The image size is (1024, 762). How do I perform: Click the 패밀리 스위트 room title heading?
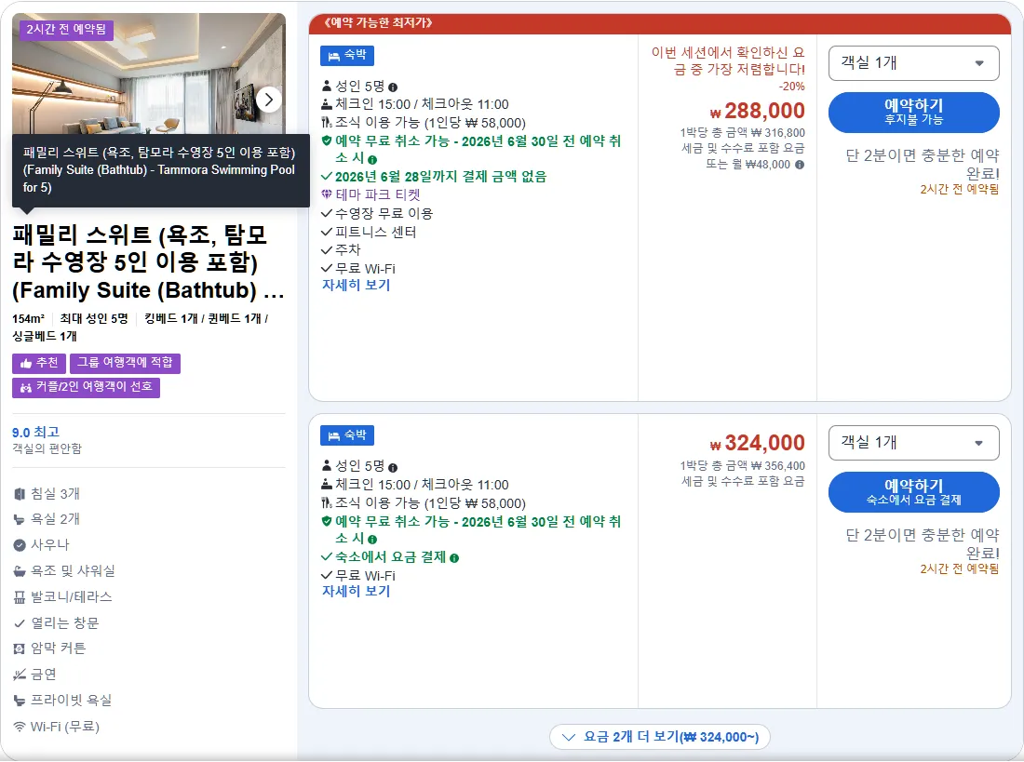[149, 262]
